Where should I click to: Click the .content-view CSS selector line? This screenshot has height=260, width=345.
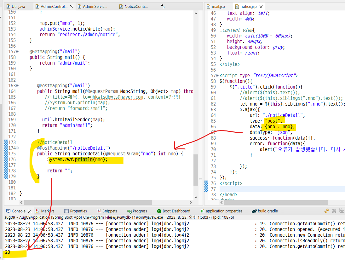[x=237, y=30]
